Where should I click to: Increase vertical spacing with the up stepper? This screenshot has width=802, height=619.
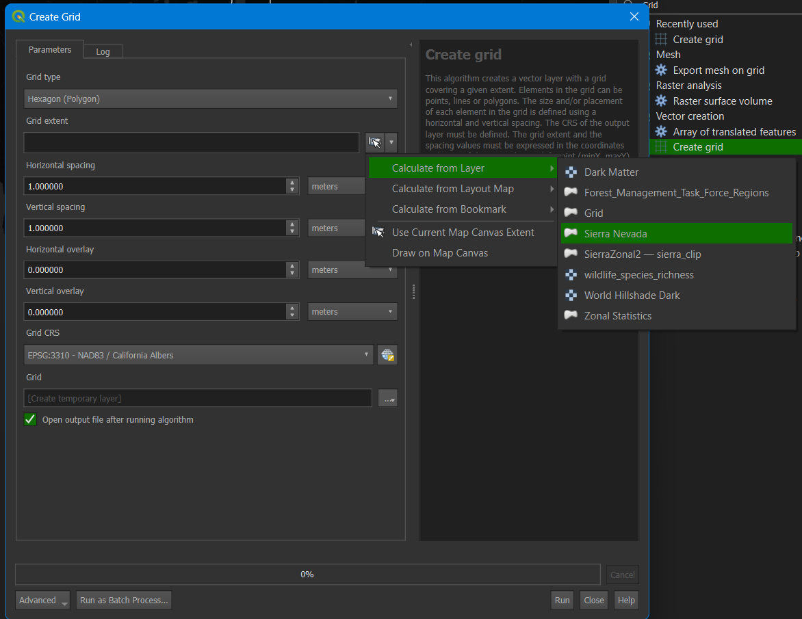click(x=293, y=224)
